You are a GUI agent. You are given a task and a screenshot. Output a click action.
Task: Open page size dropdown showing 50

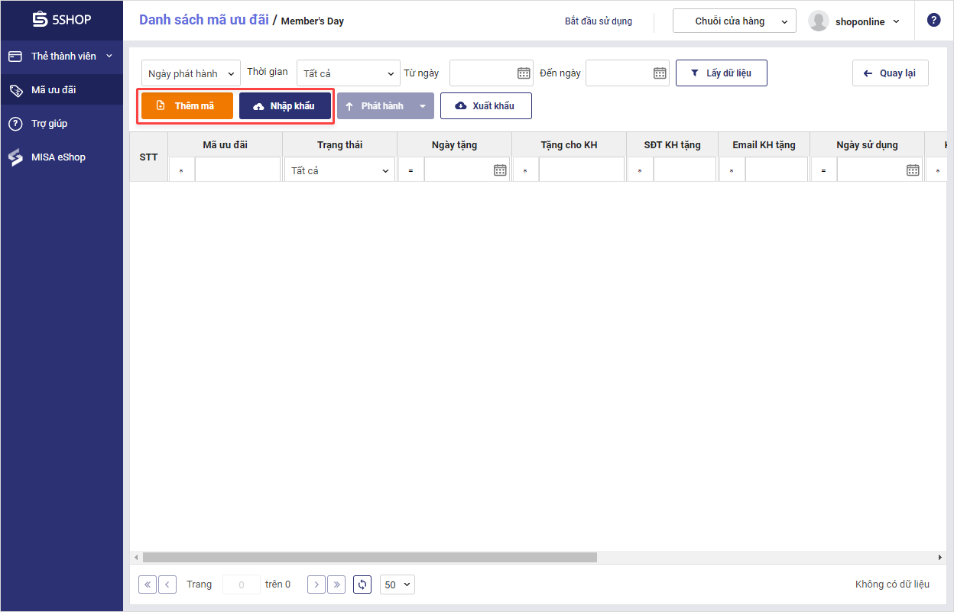pyautogui.click(x=397, y=584)
